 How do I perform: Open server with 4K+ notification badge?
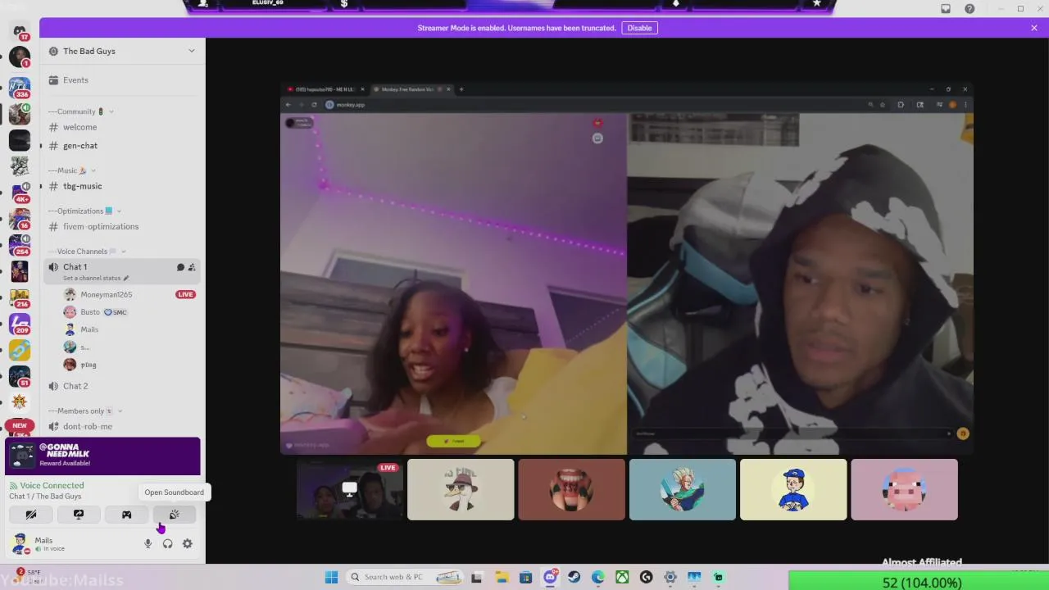click(20, 192)
